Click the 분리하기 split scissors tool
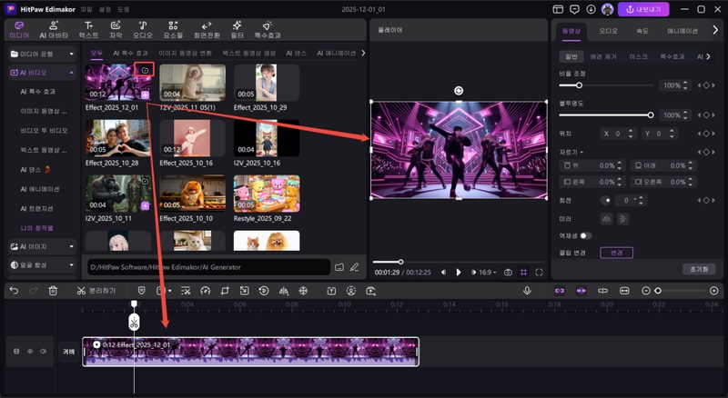 click(80, 291)
